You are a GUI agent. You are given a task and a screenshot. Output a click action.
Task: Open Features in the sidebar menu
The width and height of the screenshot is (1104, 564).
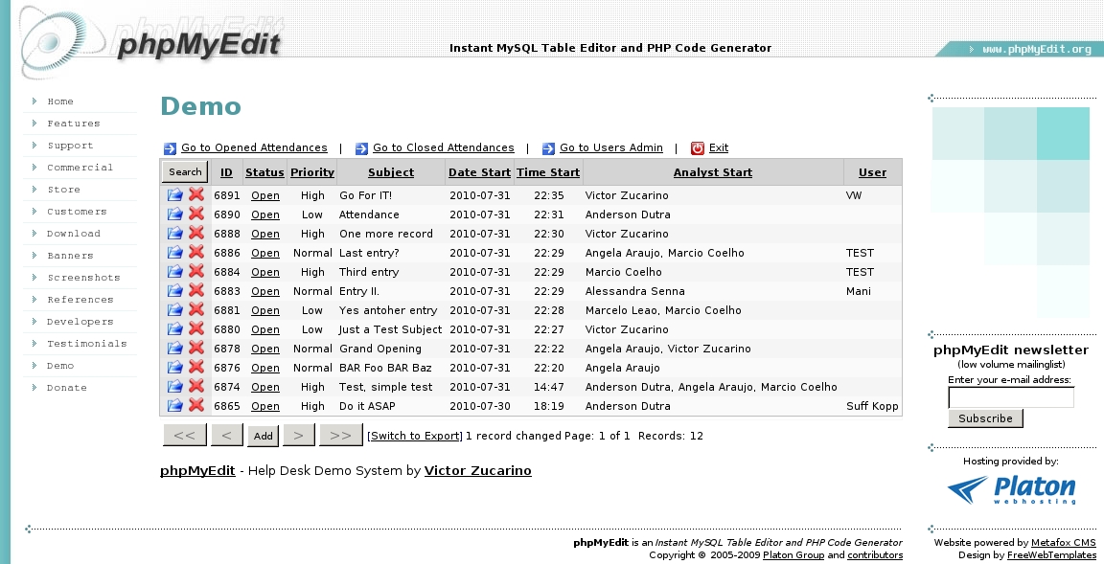pyautogui.click(x=73, y=124)
